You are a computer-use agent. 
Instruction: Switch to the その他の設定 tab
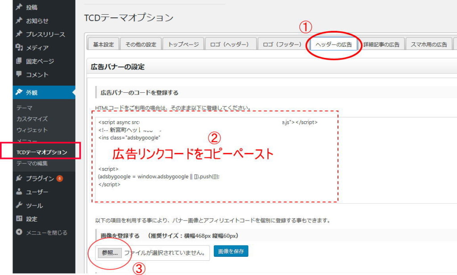pos(141,44)
